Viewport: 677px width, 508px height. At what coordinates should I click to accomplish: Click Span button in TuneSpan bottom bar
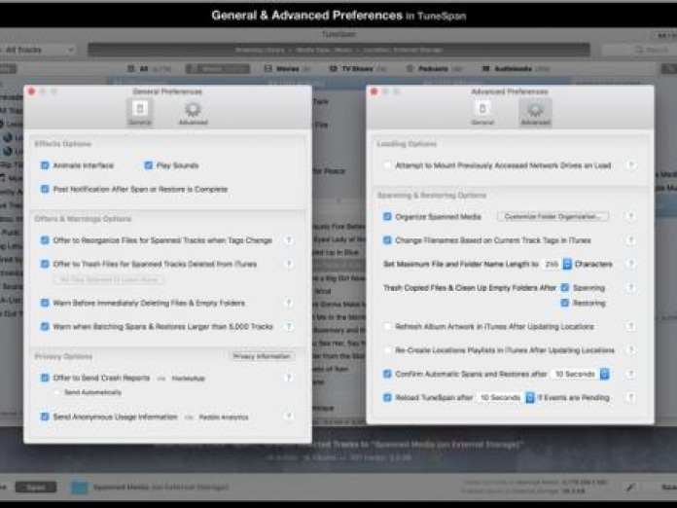(x=36, y=488)
